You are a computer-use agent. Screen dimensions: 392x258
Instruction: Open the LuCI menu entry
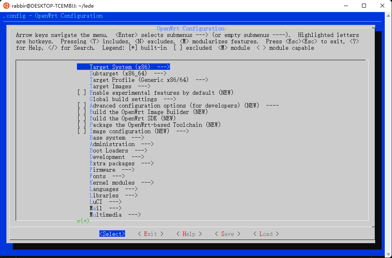click(x=105, y=202)
